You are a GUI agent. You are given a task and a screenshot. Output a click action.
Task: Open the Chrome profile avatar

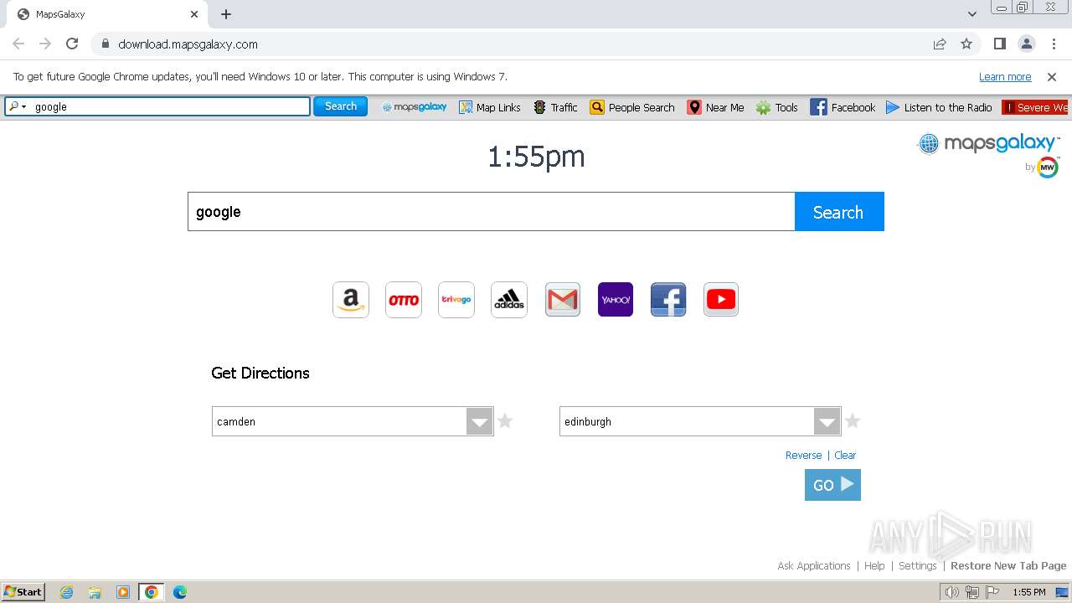click(x=1027, y=44)
